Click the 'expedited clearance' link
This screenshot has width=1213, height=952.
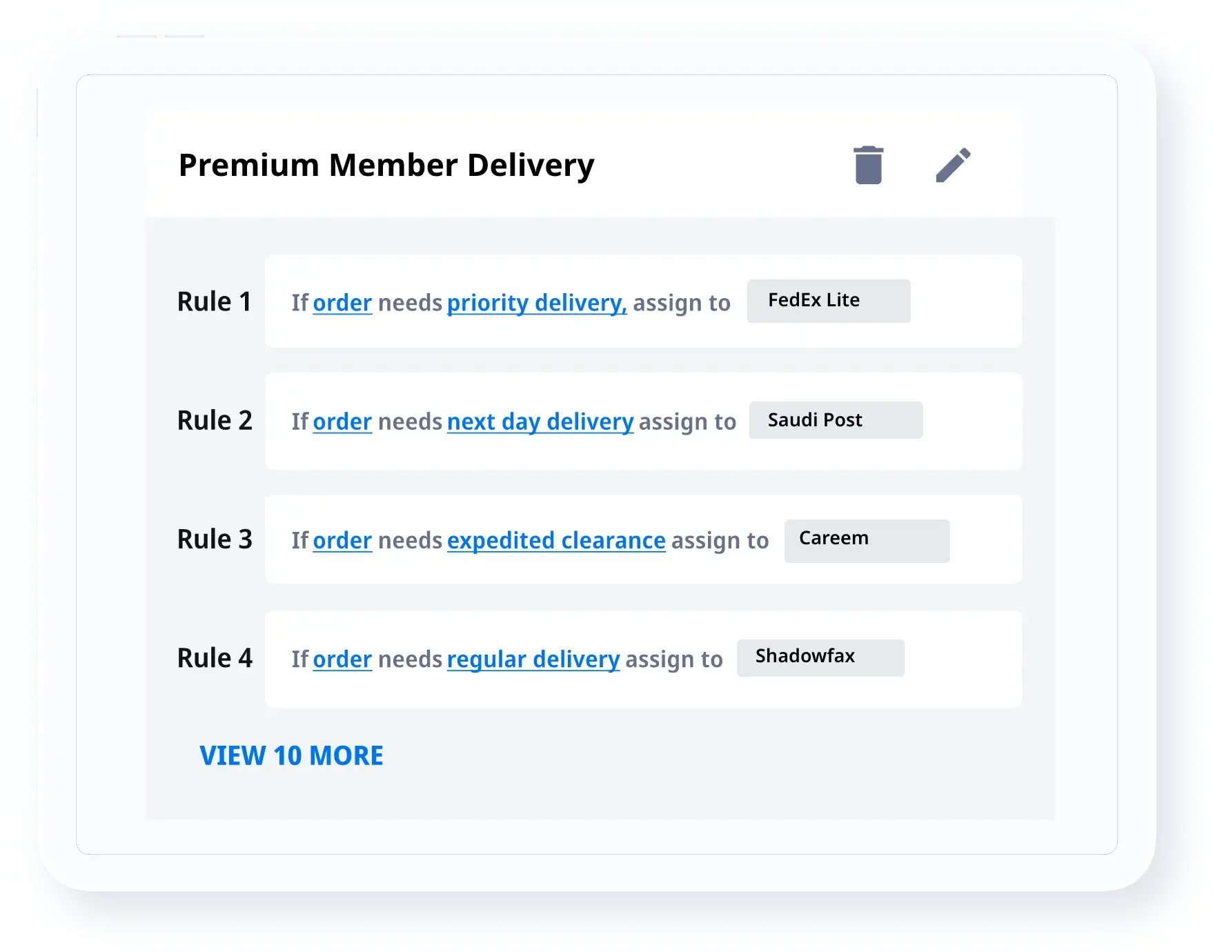click(555, 540)
